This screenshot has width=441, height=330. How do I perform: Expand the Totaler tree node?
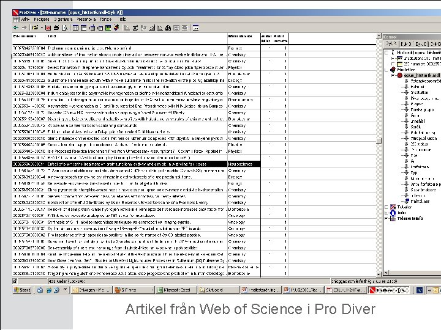coord(386,207)
